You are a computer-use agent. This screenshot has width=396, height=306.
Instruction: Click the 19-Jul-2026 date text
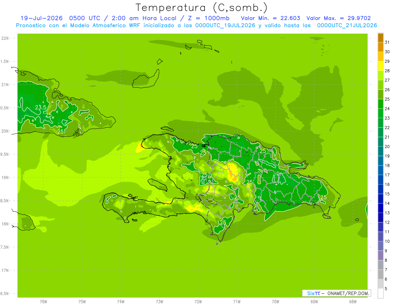[41, 18]
